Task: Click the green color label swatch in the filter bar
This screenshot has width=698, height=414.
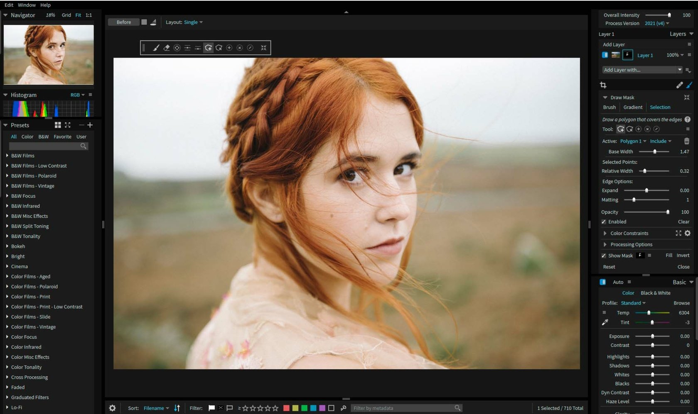Action: (x=304, y=408)
